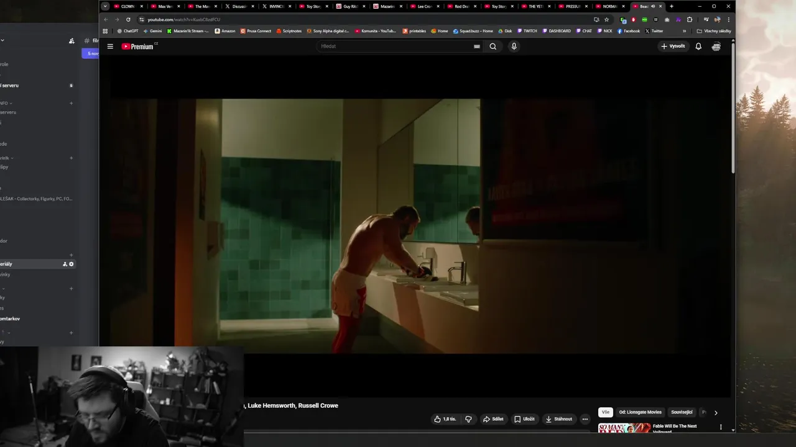The height and width of the screenshot is (447, 796).
Task: Open Fable Will Be The Next video thumbnail
Action: pyautogui.click(x=624, y=428)
